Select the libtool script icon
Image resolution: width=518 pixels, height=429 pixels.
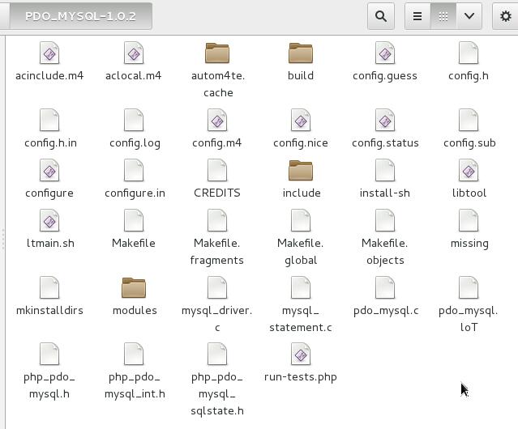pos(469,170)
